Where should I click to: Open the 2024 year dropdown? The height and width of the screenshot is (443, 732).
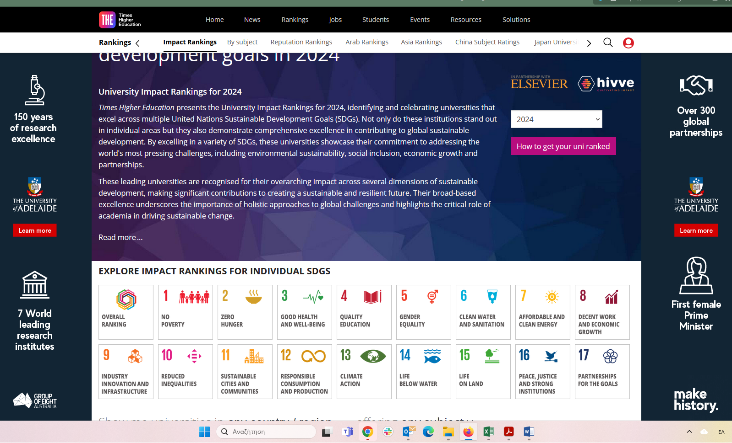(x=556, y=119)
